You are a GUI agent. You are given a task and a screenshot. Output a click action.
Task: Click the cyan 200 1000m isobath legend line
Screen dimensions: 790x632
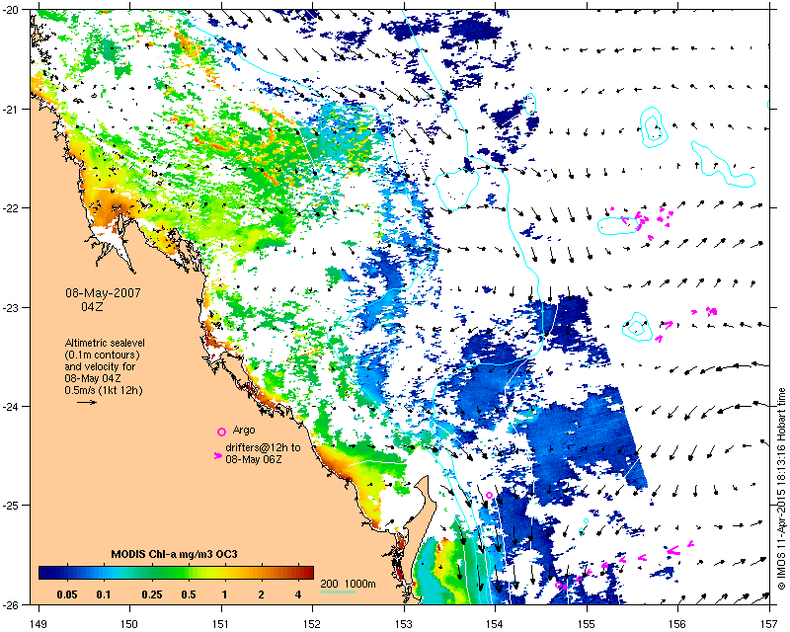click(338, 592)
